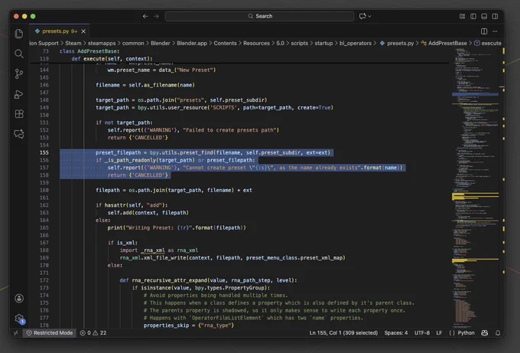Click bl_operators in the breadcrumb

pyautogui.click(x=355, y=43)
